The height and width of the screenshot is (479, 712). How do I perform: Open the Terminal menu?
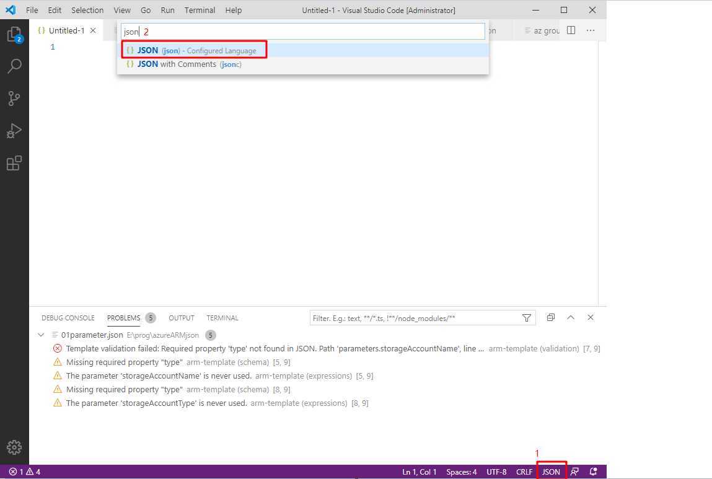200,10
